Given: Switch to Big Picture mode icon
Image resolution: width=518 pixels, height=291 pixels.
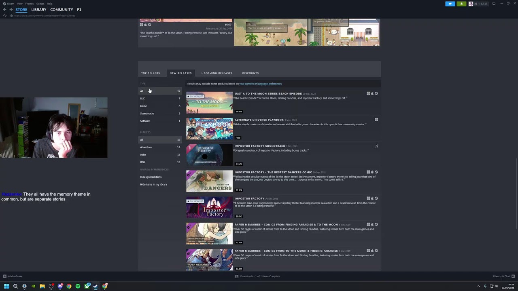Looking at the screenshot, I should click(x=494, y=4).
